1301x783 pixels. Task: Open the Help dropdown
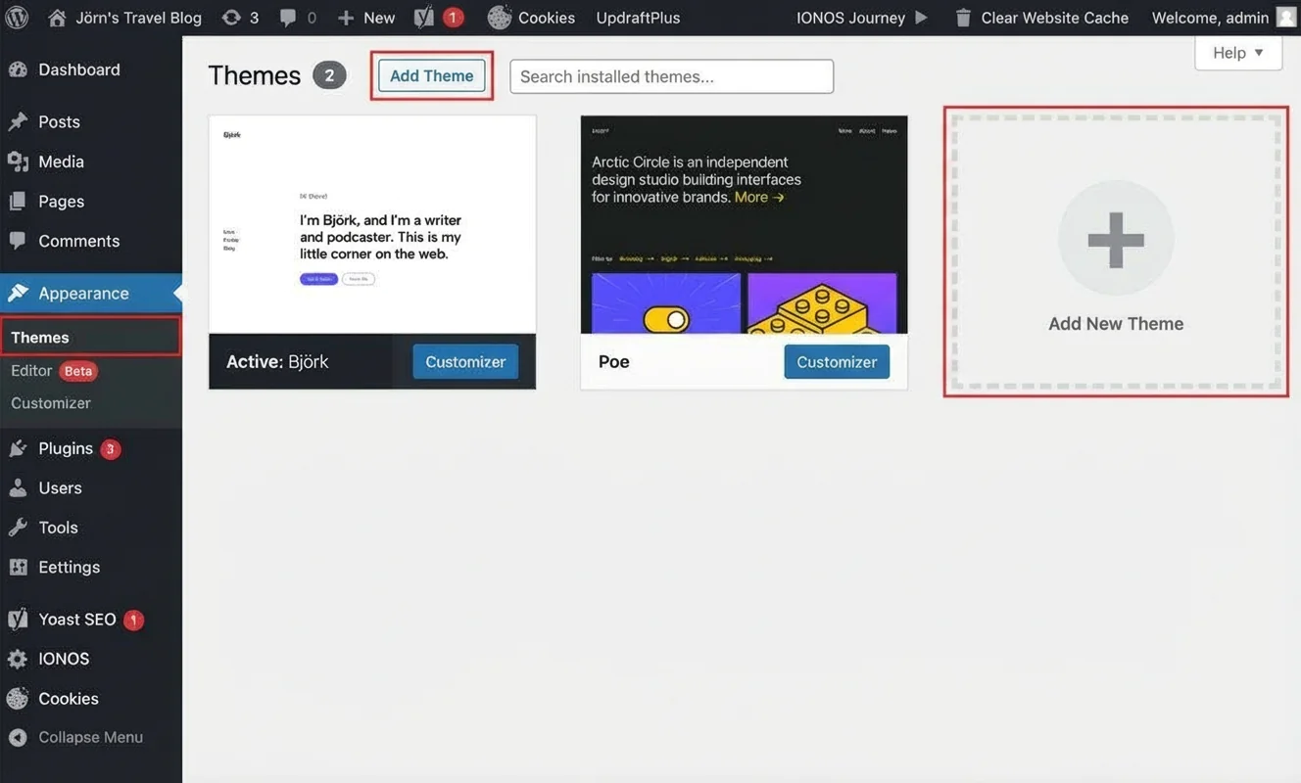[x=1237, y=52]
